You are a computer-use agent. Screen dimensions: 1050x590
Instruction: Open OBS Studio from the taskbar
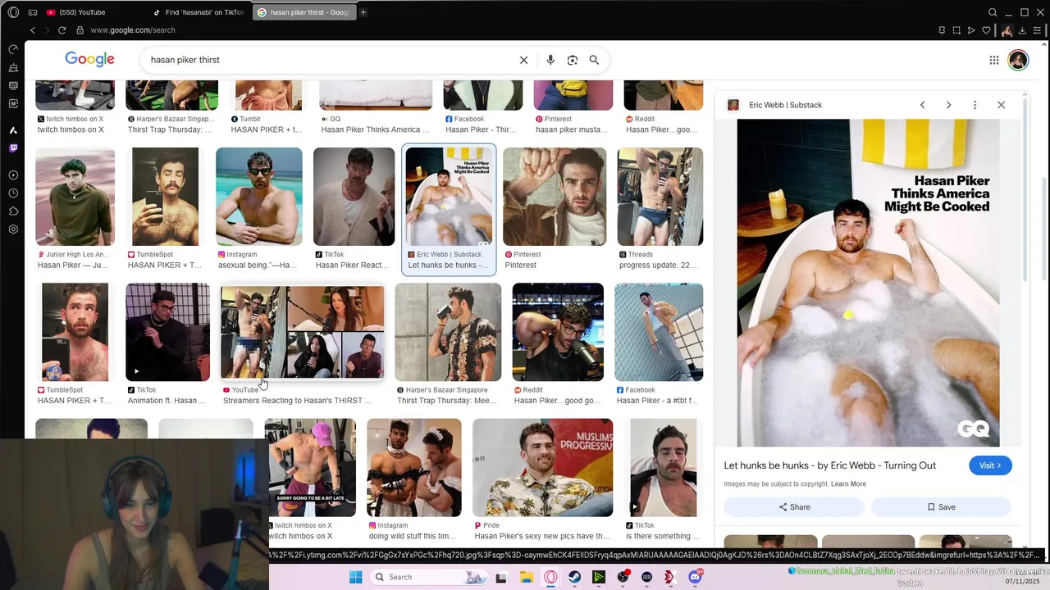coord(623,577)
